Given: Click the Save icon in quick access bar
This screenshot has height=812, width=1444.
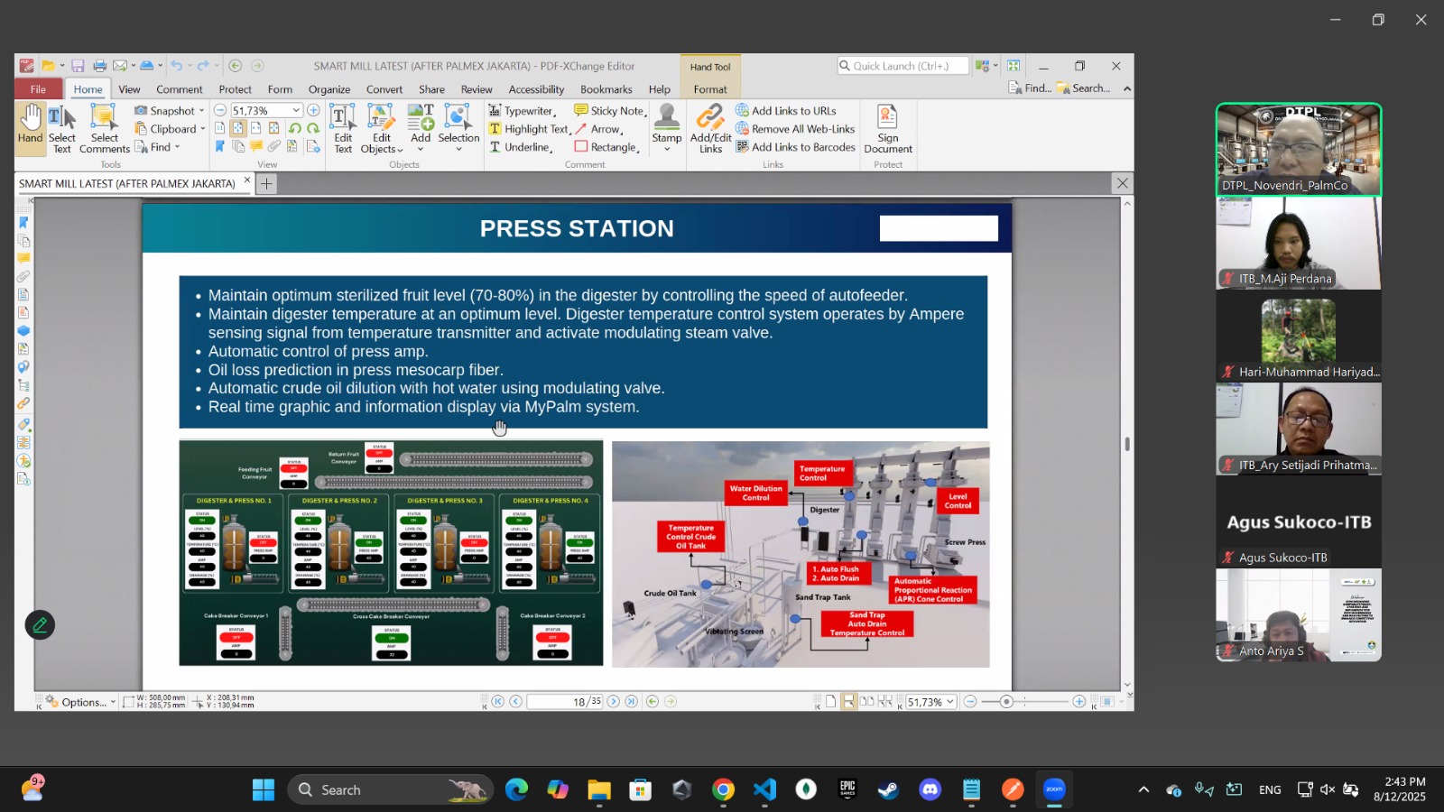Looking at the screenshot, I should [x=78, y=66].
